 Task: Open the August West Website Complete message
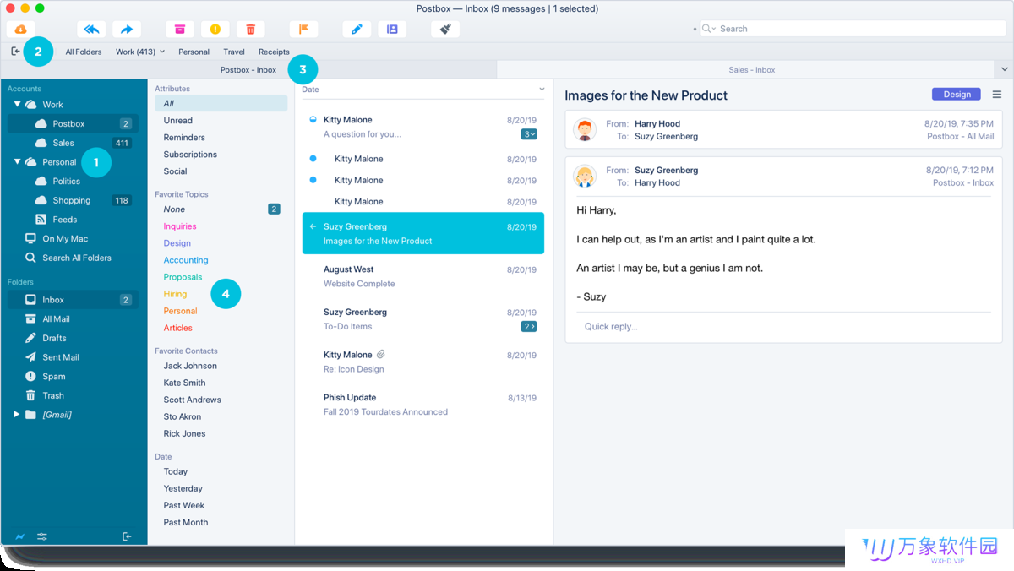[423, 276]
